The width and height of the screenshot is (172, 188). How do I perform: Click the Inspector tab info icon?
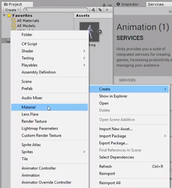pyautogui.click(x=118, y=4)
